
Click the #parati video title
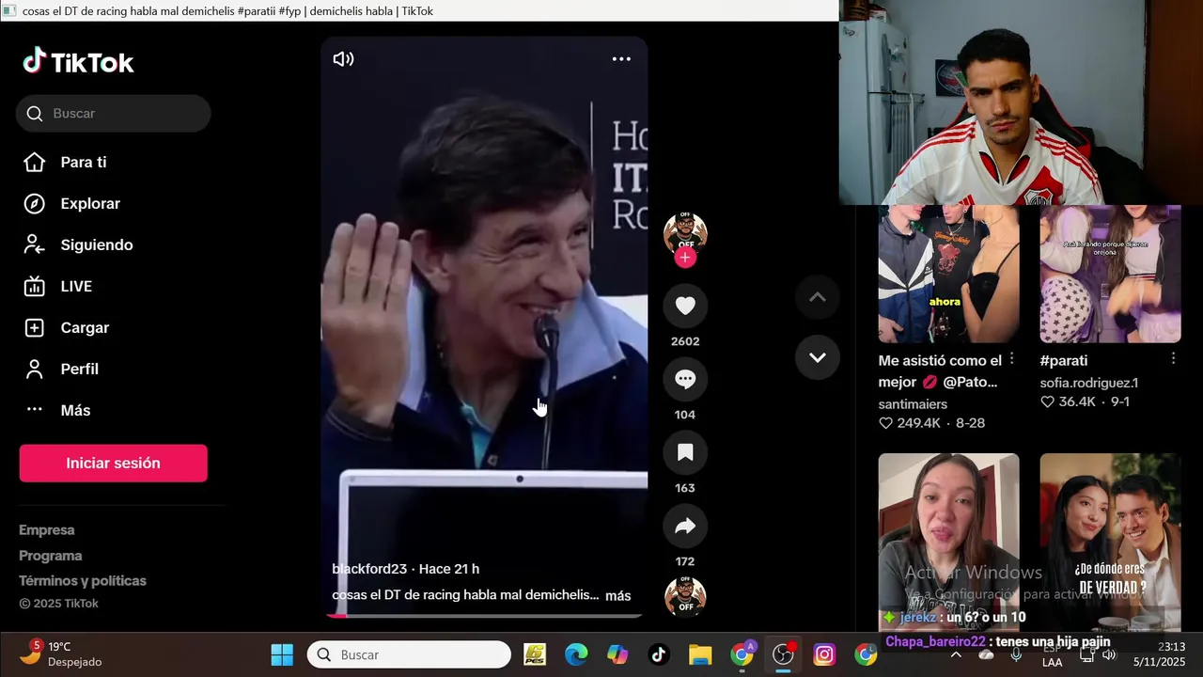point(1064,360)
